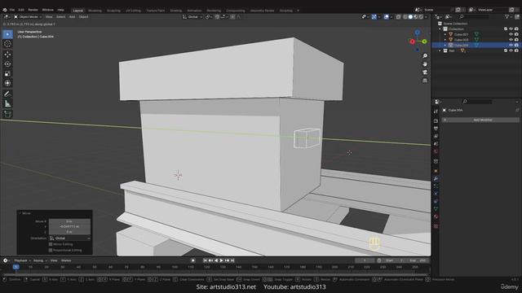Jump to the timeline end frame

[232, 260]
